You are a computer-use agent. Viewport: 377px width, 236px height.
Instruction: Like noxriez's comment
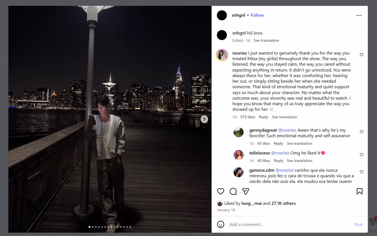point(361,55)
